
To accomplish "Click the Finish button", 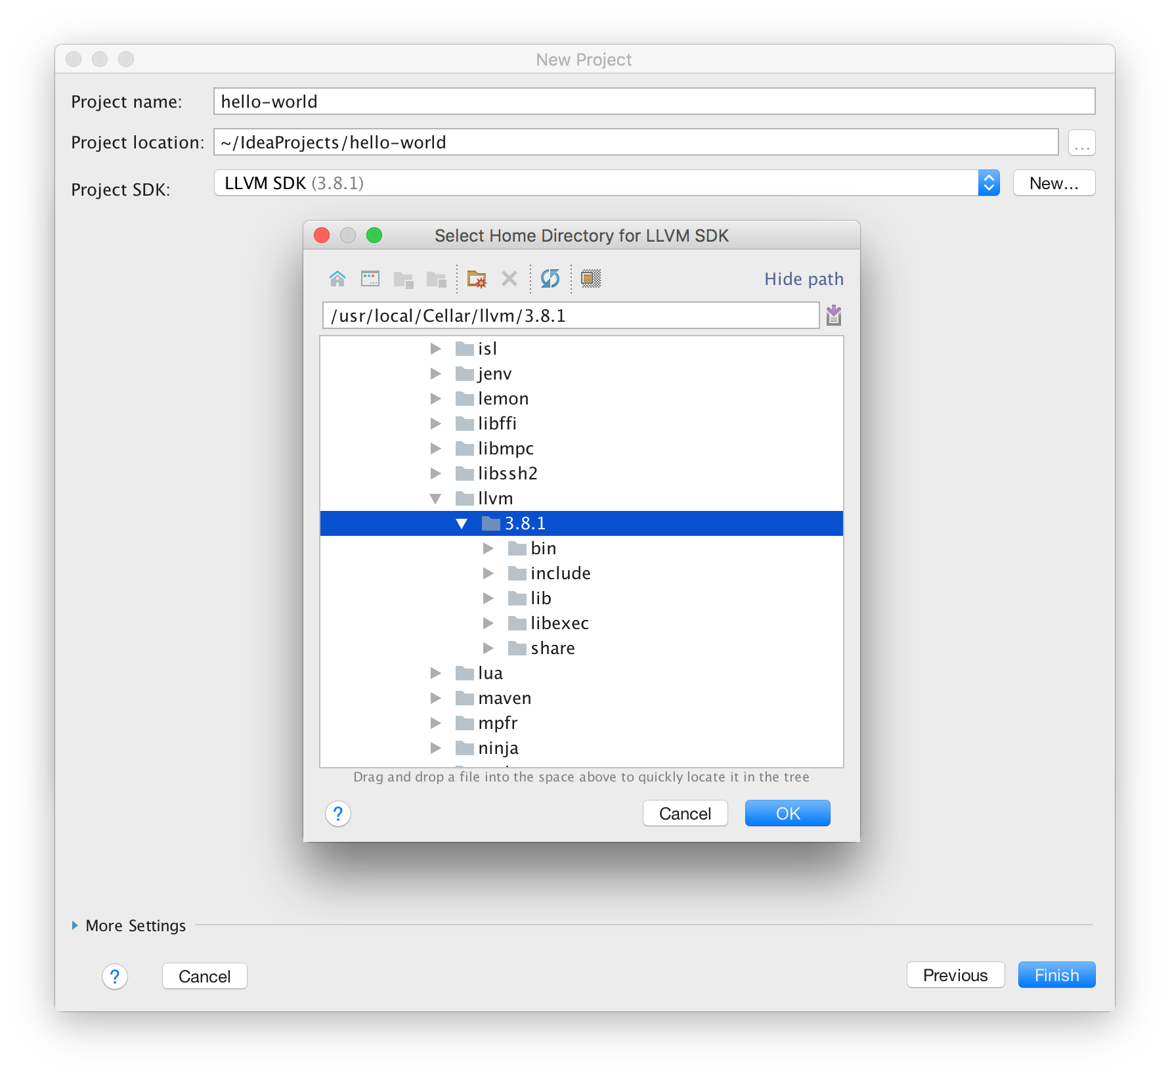I will tap(1056, 975).
